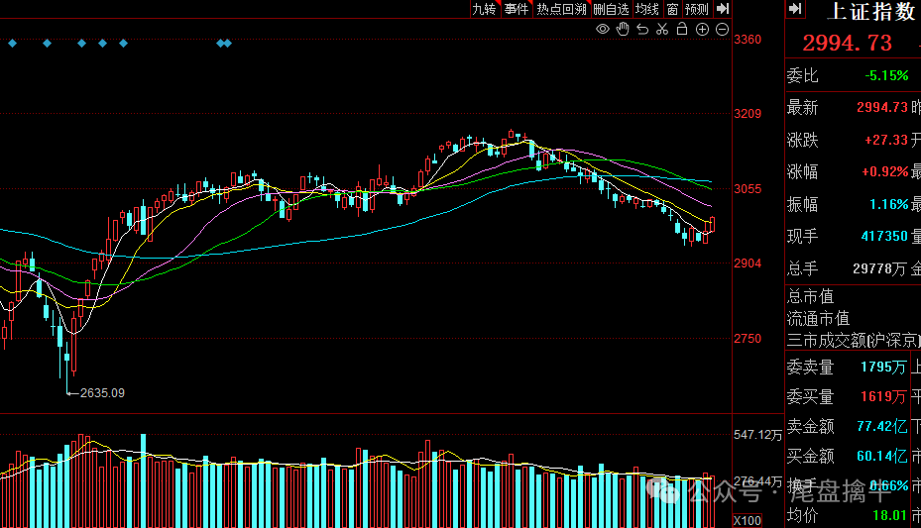Click the 买金额 value 60.14亿
Viewport: 921px width, 528px height.
pos(881,456)
